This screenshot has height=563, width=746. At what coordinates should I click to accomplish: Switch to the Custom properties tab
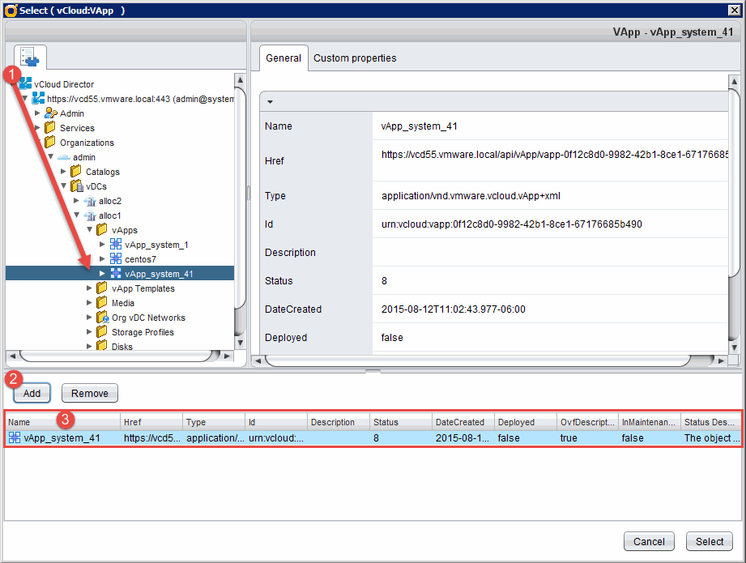tap(355, 58)
